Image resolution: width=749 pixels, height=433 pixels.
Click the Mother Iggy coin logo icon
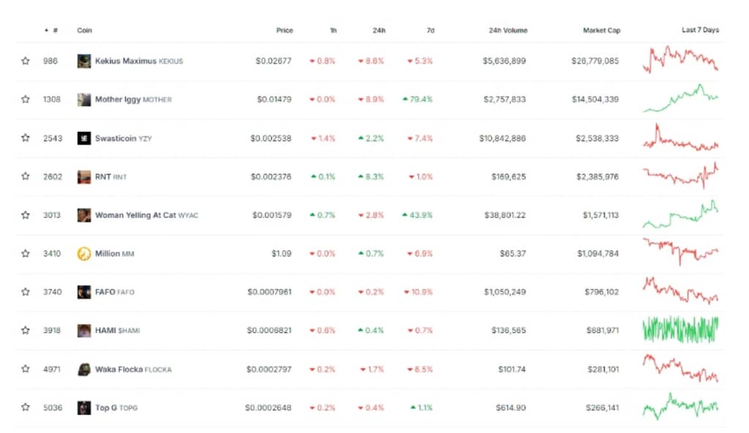84,99
